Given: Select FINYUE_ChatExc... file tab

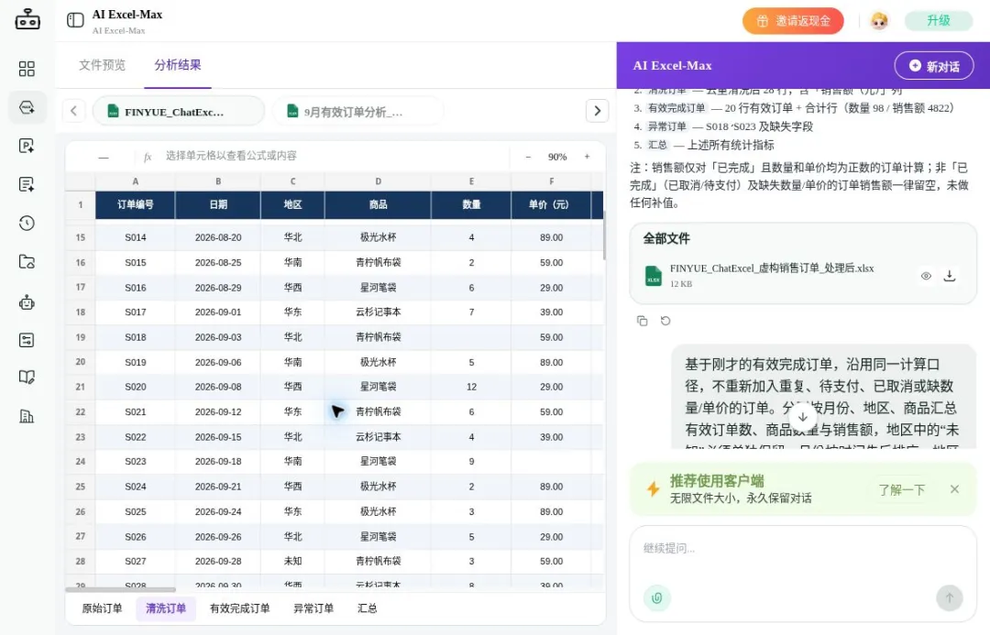Looking at the screenshot, I should click(179, 112).
